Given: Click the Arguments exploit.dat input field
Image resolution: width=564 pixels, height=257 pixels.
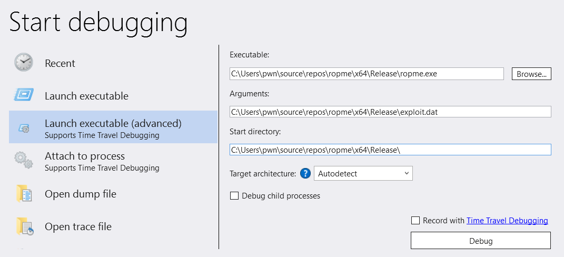Looking at the screenshot, I should 390,112.
